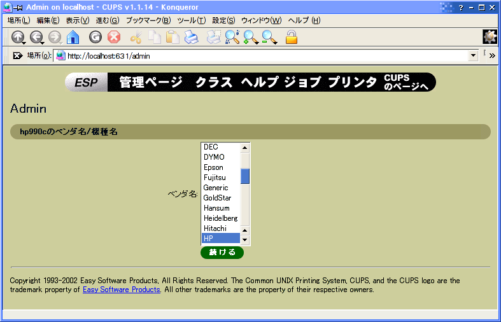501x322 pixels.
Task: Open the 設定 (Settings) menu
Action: tap(223, 20)
